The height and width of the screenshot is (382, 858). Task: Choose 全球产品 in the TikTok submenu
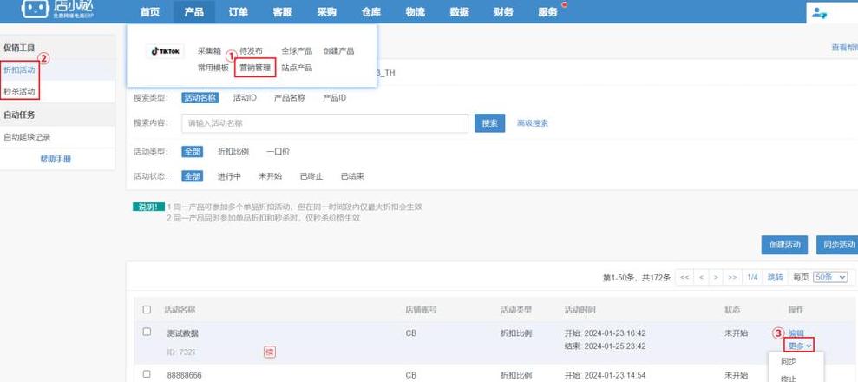pos(297,51)
